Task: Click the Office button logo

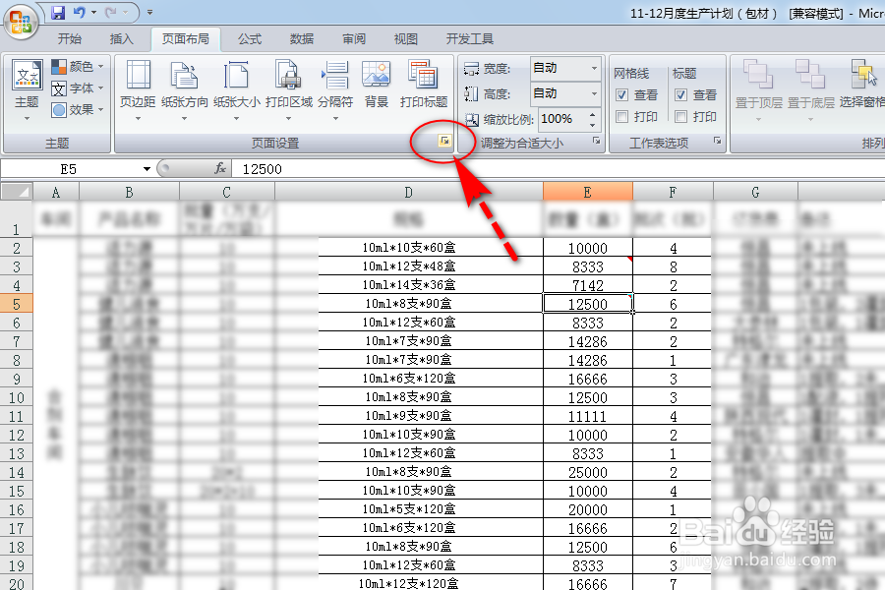Action: 21,22
